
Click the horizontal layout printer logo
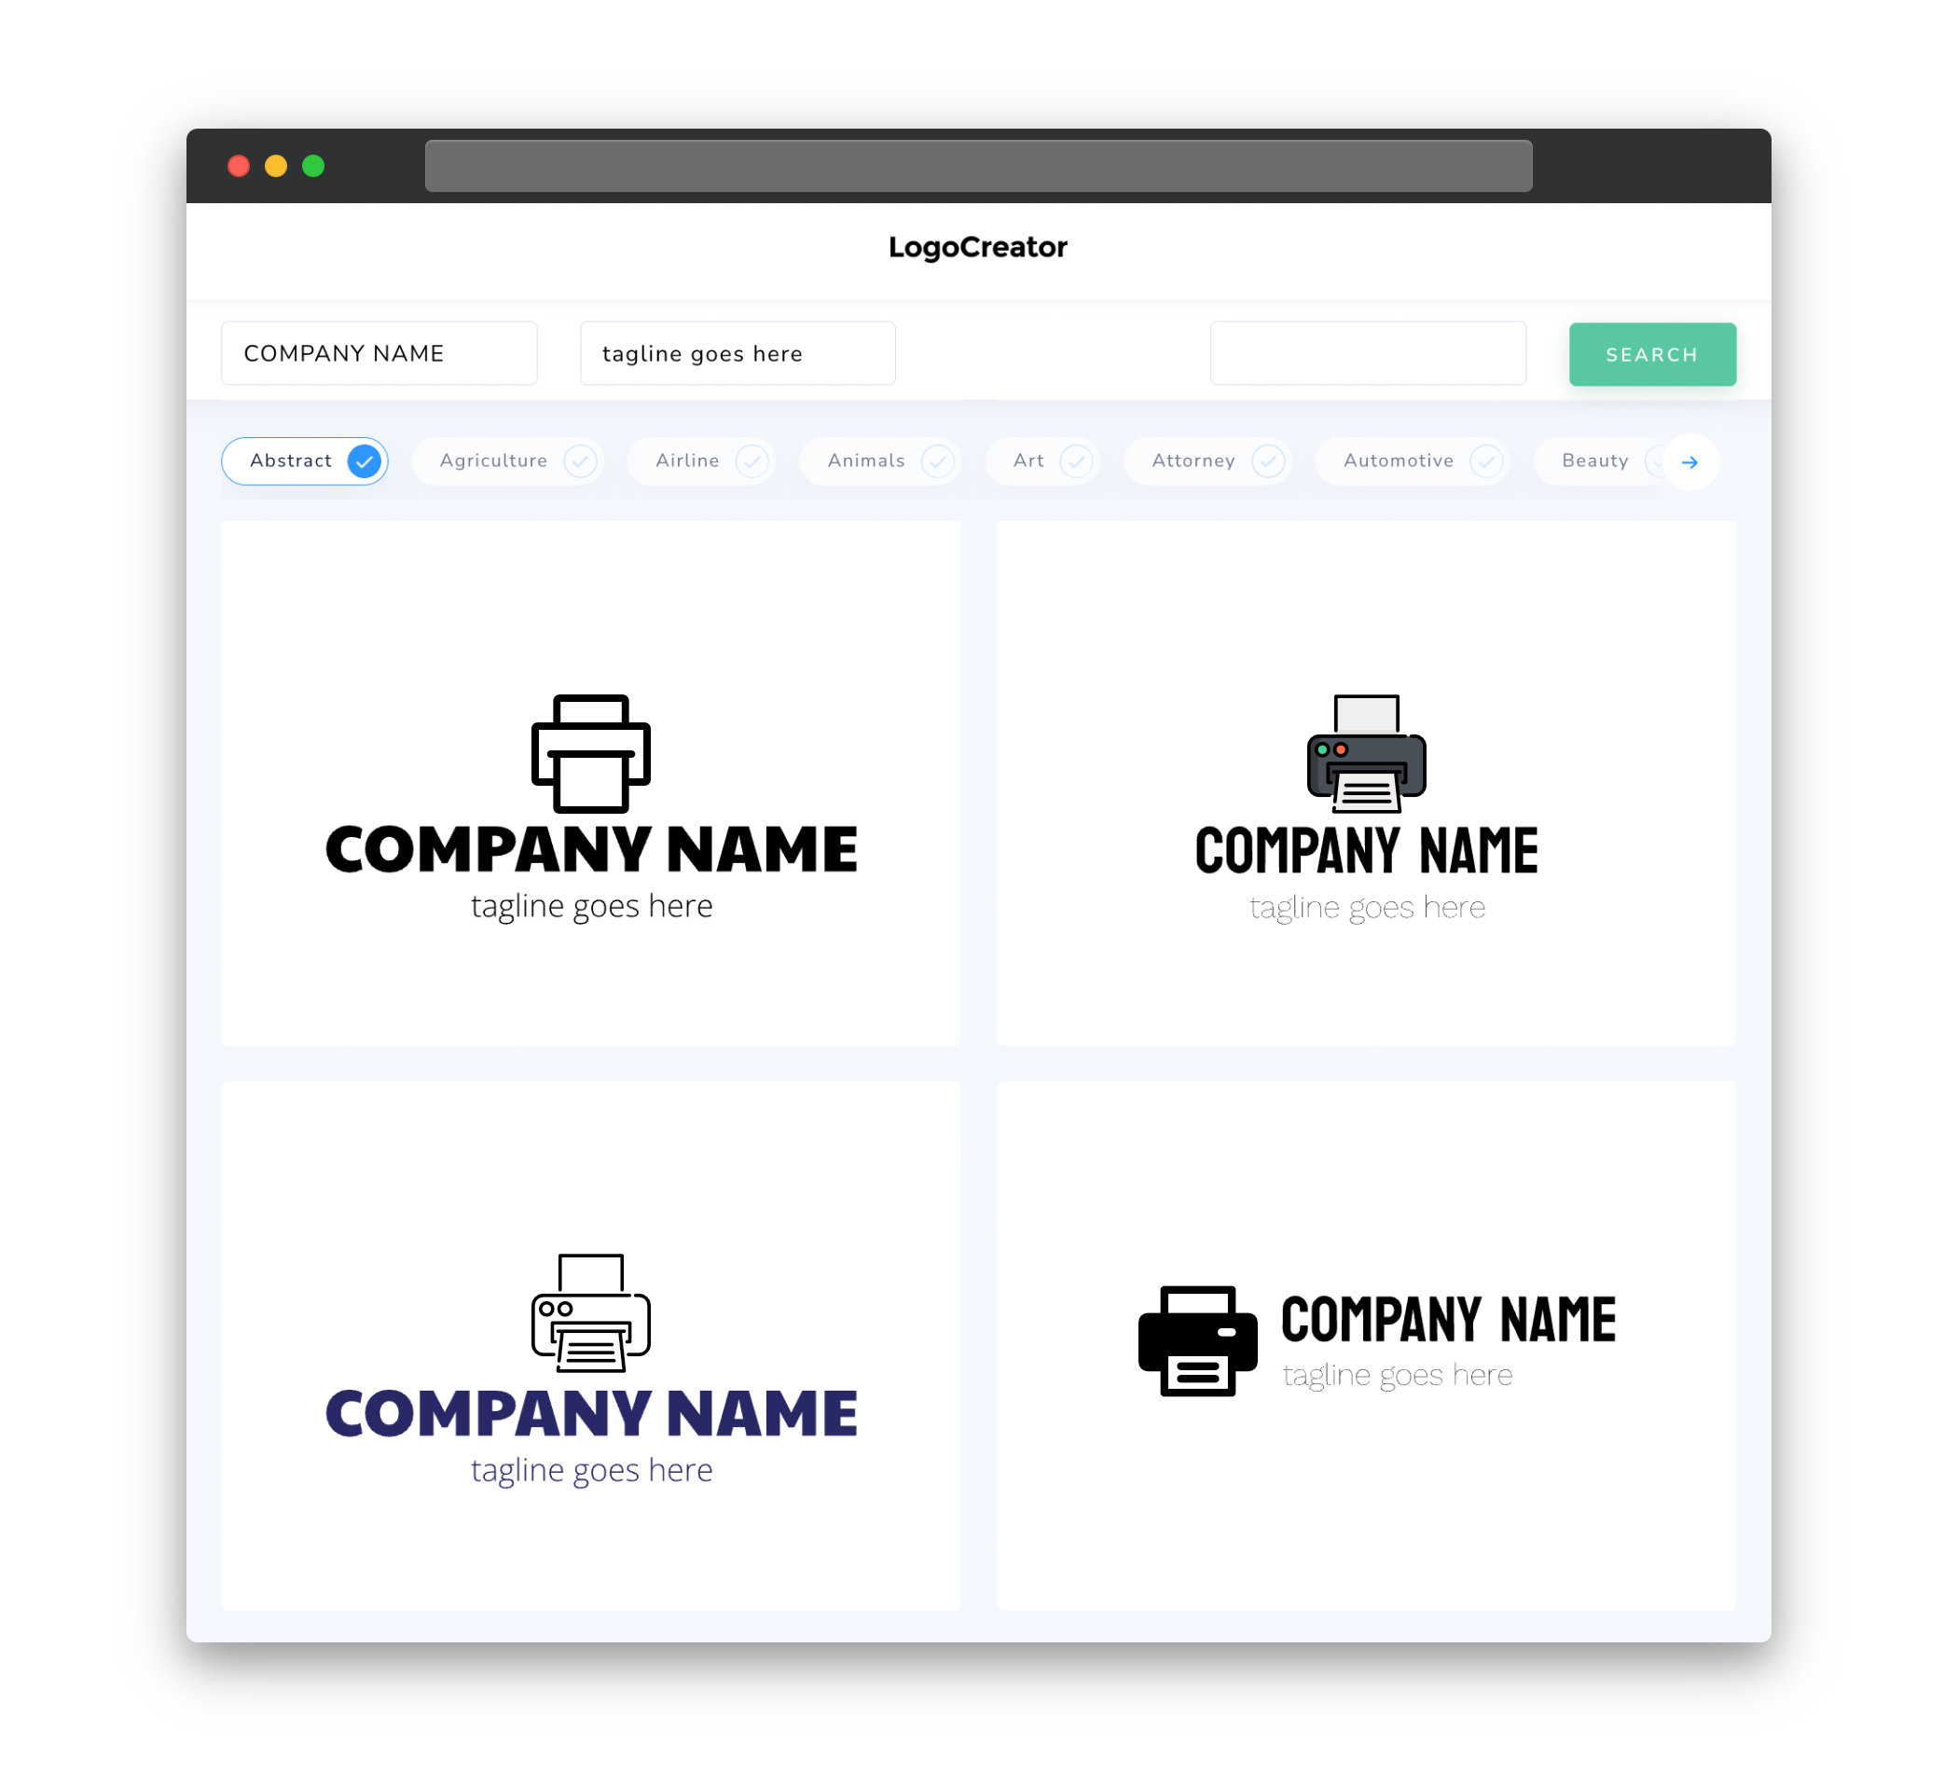click(1364, 1343)
